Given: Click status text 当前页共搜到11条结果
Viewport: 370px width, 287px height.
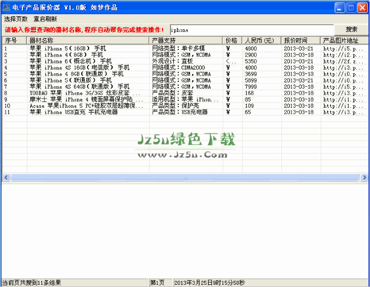Looking at the screenshot, I should pyautogui.click(x=31, y=283).
